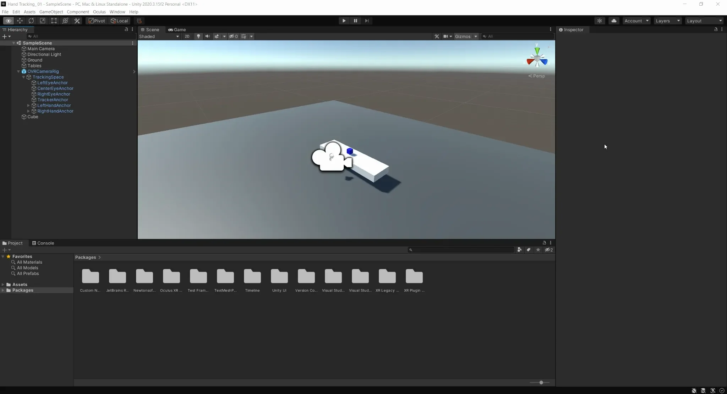Open the Oculus menu

[x=99, y=12]
